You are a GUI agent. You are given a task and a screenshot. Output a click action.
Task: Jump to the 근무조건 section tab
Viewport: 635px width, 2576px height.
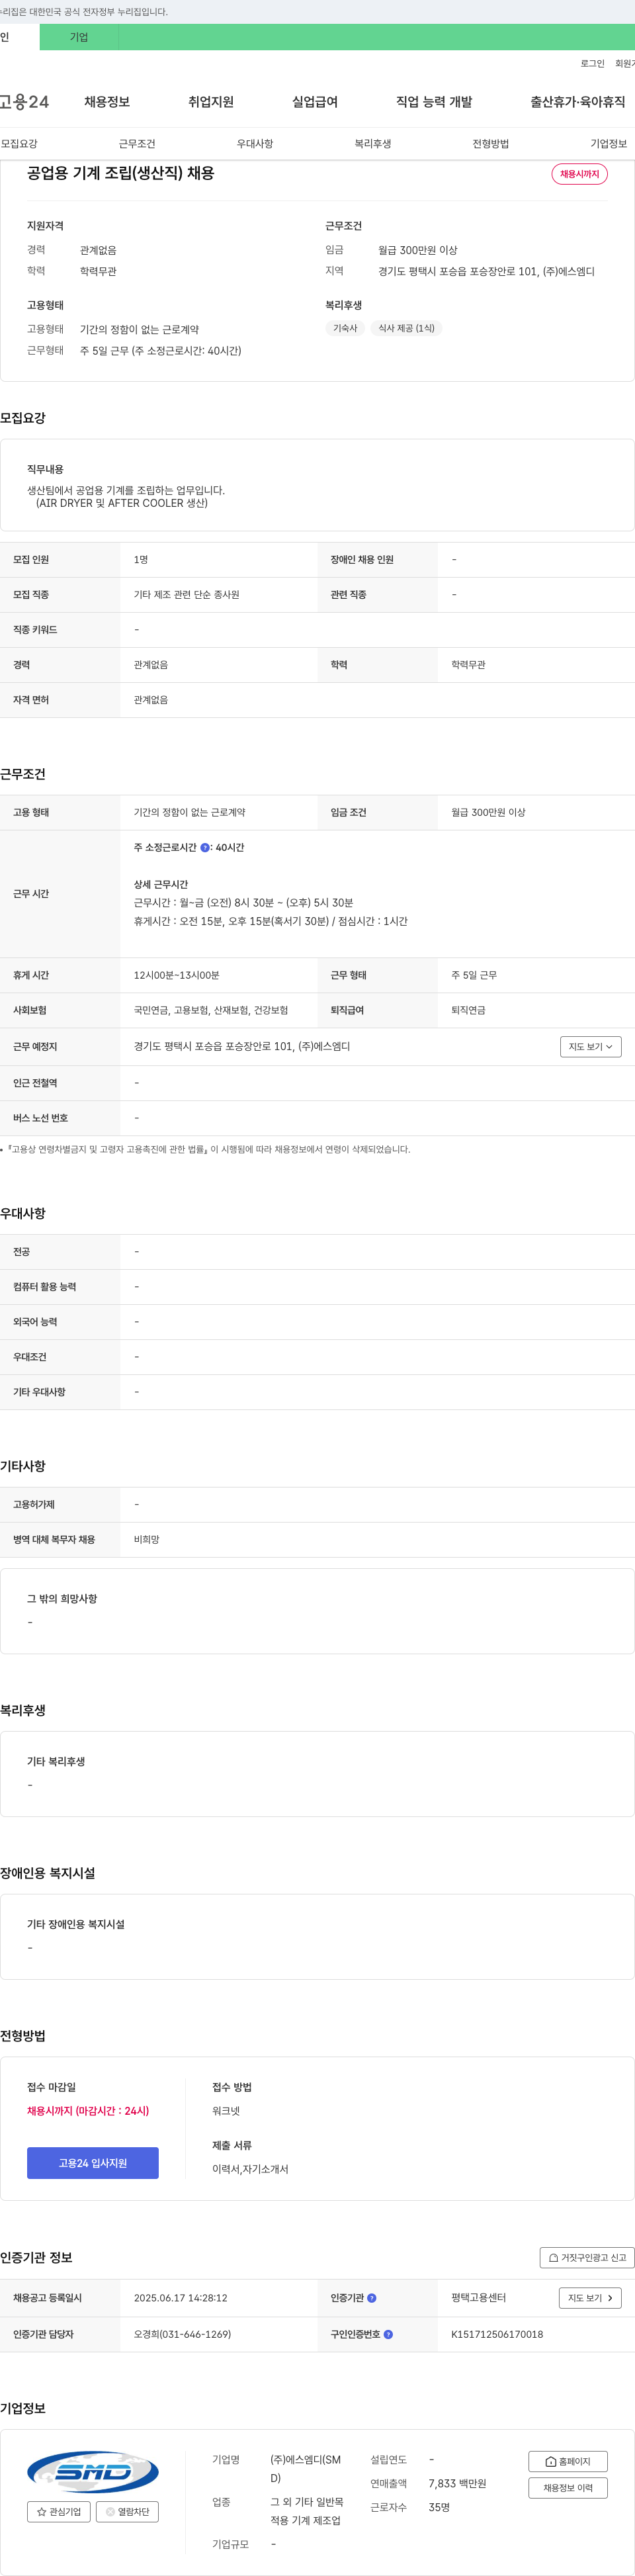pos(137,144)
